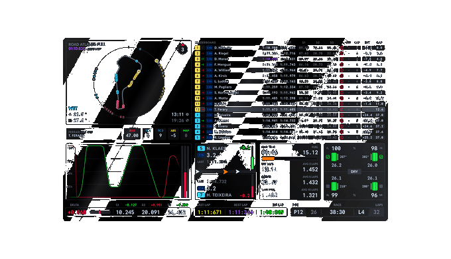The image size is (451, 259).
Task: Click the WET track condition label
Action: 73,108
